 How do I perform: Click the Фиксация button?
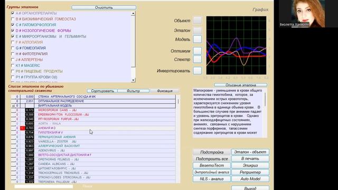(x=165, y=91)
